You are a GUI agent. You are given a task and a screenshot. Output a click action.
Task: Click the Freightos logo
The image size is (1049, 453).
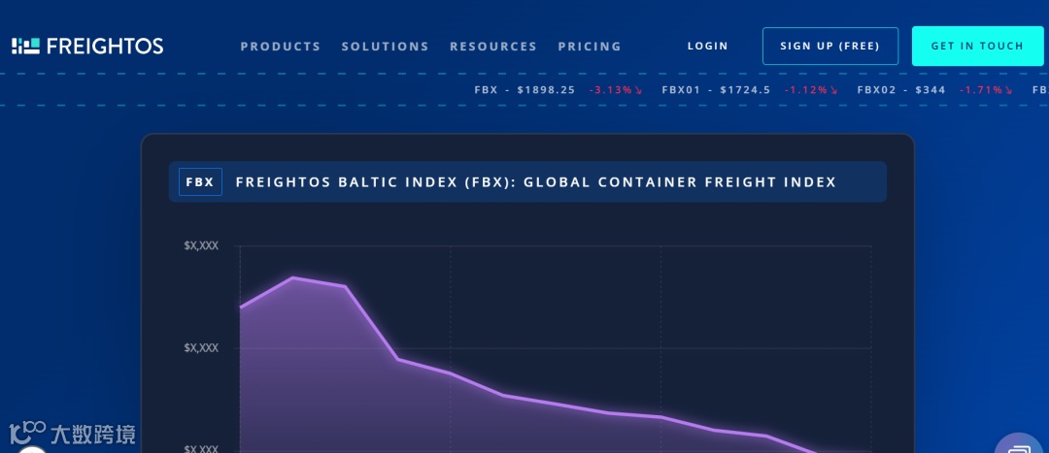pyautogui.click(x=87, y=47)
